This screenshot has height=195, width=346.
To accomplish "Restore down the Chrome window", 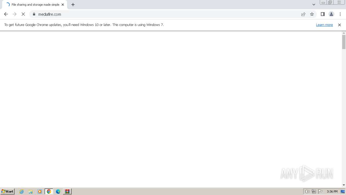I will click(x=330, y=2).
